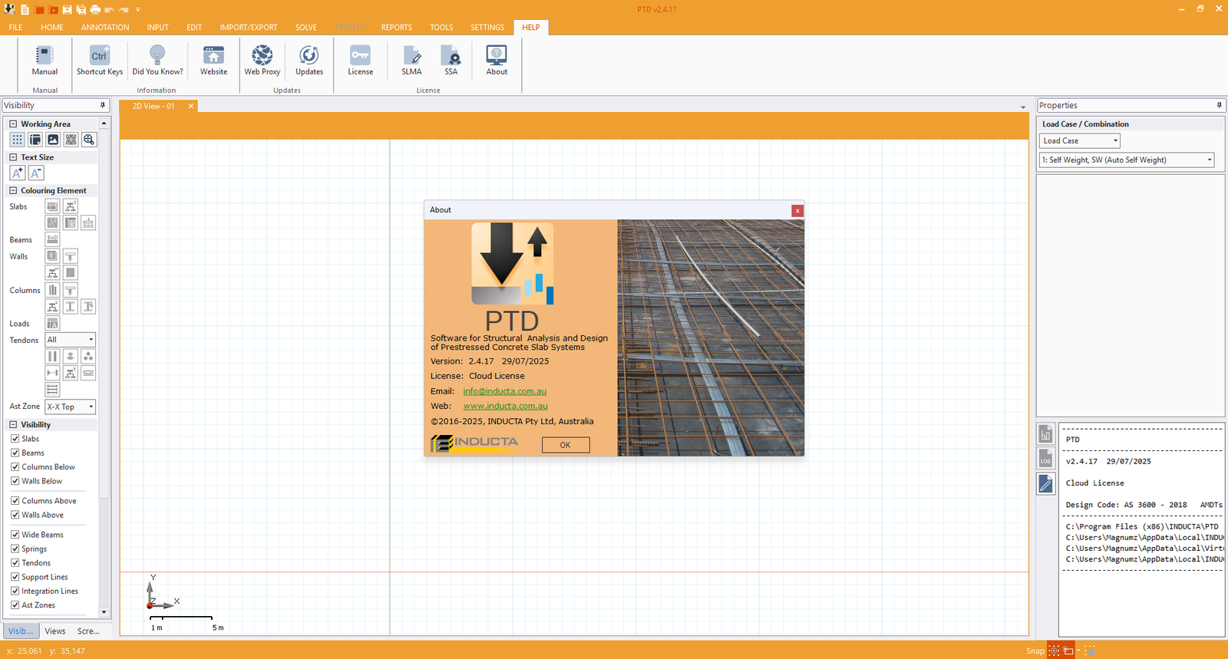Switch to the HOME ribbon tab
The height and width of the screenshot is (659, 1228).
[x=52, y=27]
